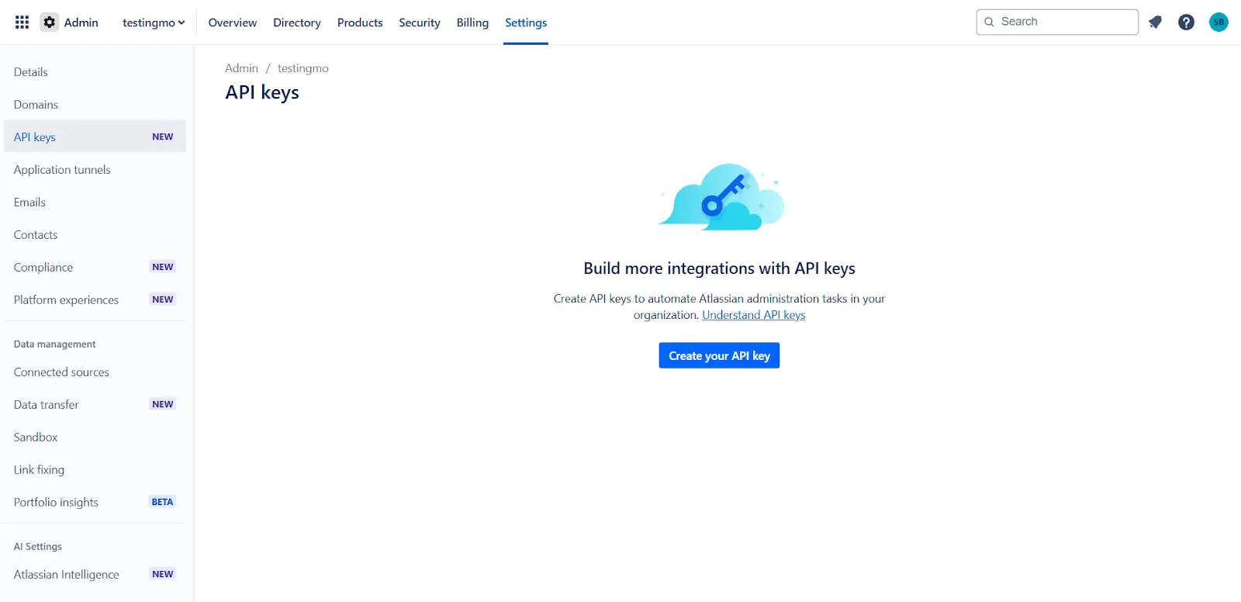The height and width of the screenshot is (602, 1241).
Task: Select the Settings tab
Action: (x=526, y=22)
